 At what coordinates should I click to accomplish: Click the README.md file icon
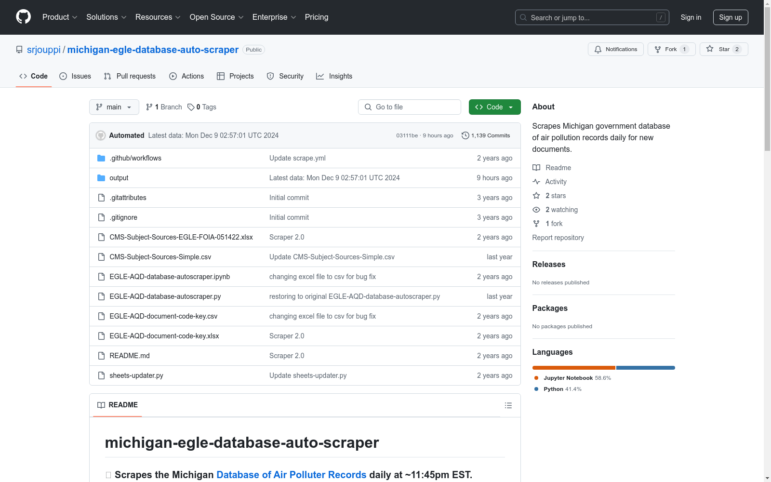[x=101, y=356]
